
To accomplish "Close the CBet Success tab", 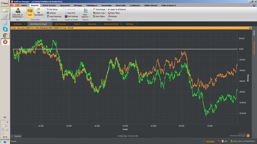I will pyautogui.click(x=69, y=24).
